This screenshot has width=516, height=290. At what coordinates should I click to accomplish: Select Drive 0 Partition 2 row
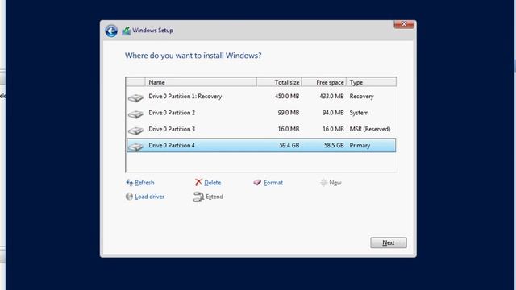coord(261,113)
